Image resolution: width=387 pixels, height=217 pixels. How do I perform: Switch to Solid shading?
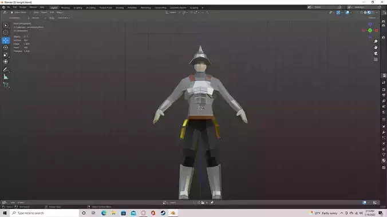365,13
